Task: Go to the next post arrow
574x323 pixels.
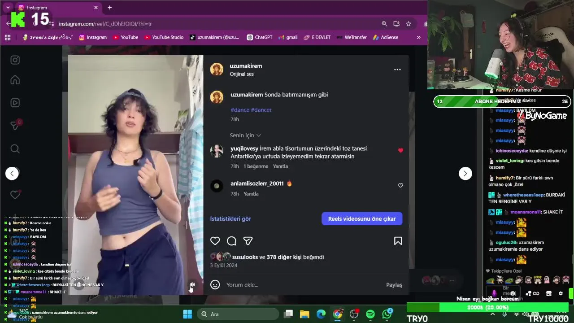Action: pos(465,173)
